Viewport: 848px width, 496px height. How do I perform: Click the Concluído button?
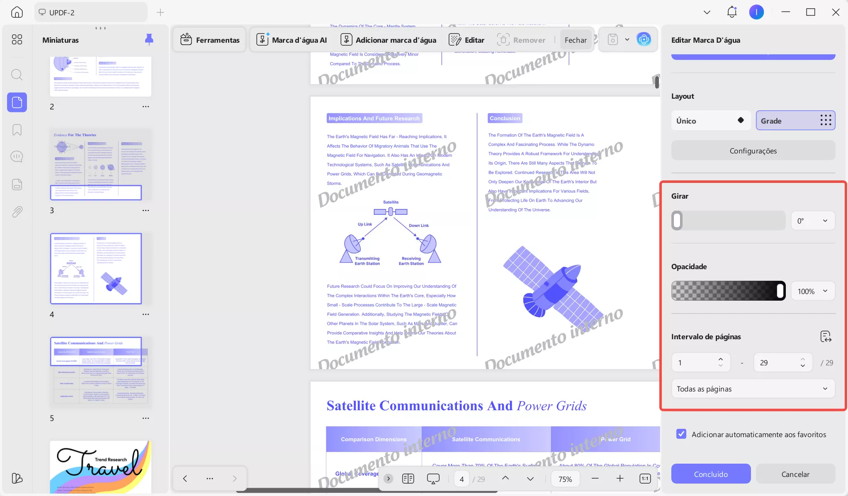[711, 474]
